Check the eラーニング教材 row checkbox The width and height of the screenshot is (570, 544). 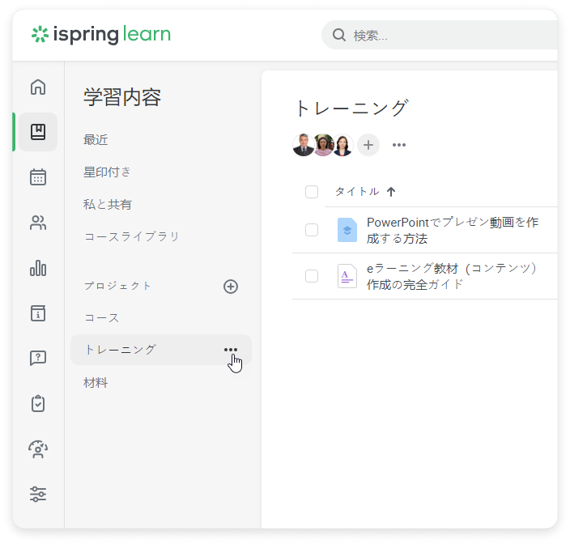[x=312, y=276]
